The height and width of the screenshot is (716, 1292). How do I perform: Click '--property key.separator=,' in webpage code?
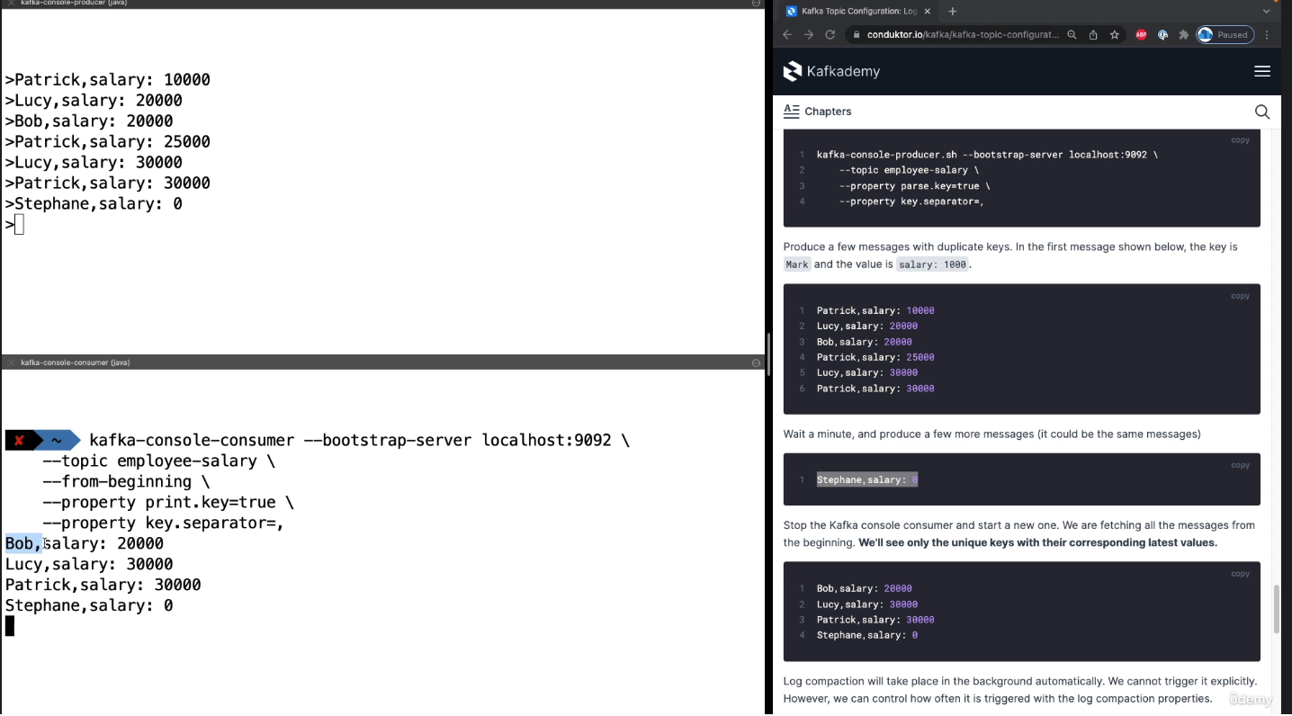tap(911, 201)
